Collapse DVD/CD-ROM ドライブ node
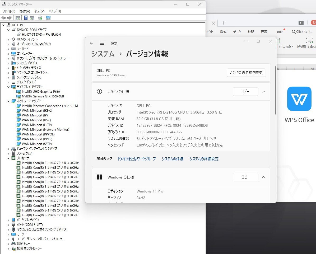 [x=8, y=30]
